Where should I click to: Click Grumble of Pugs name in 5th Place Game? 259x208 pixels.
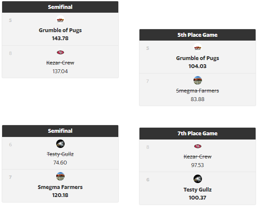click(x=198, y=58)
